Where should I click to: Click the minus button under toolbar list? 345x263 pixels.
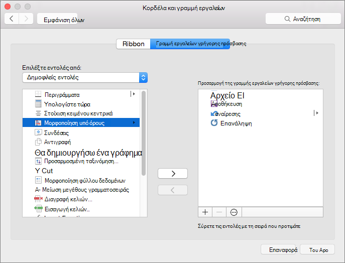[219, 212]
